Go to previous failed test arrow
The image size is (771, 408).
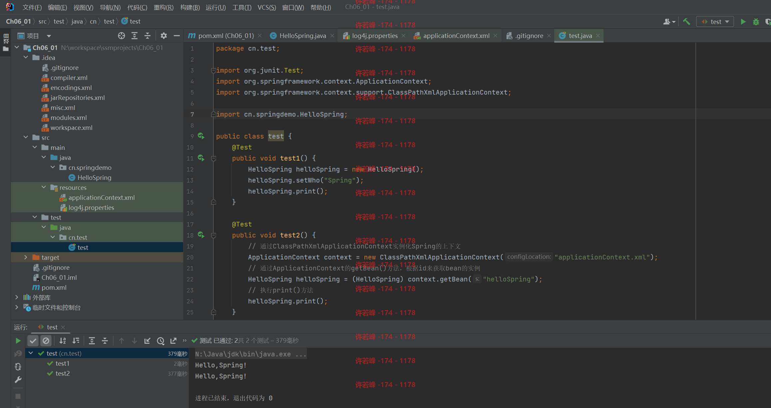pos(122,341)
